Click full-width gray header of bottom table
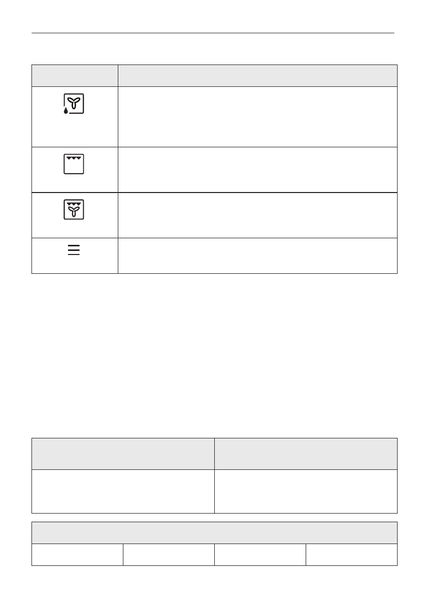Screen dimensions: 426x605 click(214, 532)
